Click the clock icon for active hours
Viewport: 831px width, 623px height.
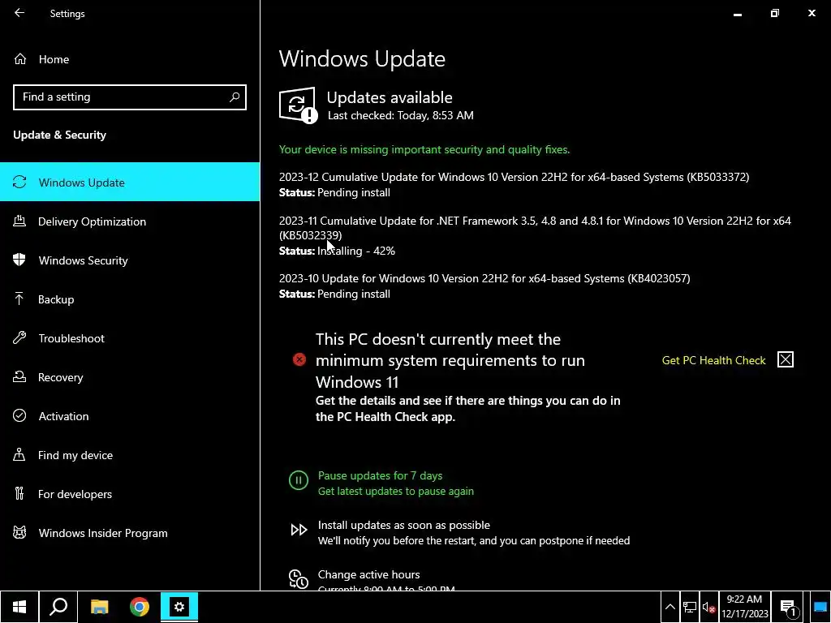299,579
